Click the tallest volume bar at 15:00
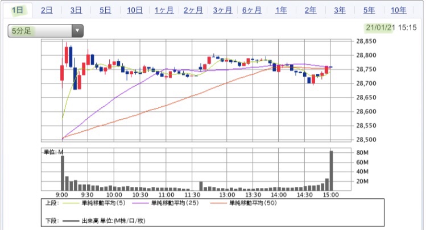Image resolution: width=426 pixels, height=230 pixels. (x=331, y=170)
